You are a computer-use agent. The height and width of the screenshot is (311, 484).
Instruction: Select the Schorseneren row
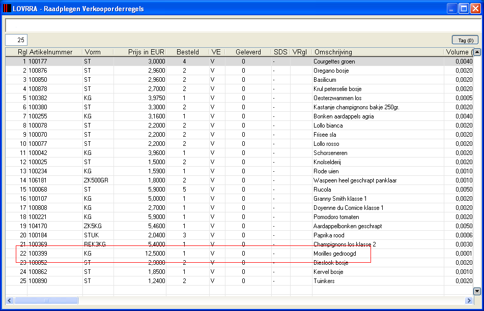[x=239, y=153]
